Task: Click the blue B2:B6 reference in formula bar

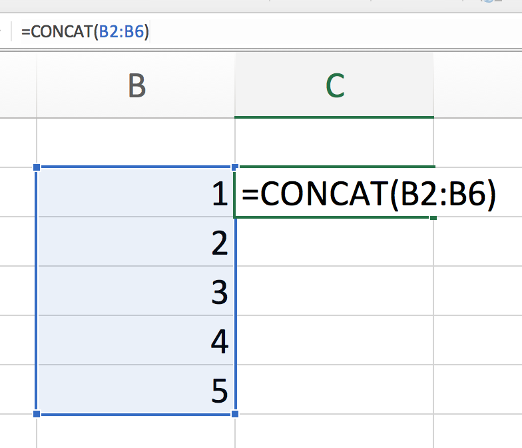Action: click(121, 31)
